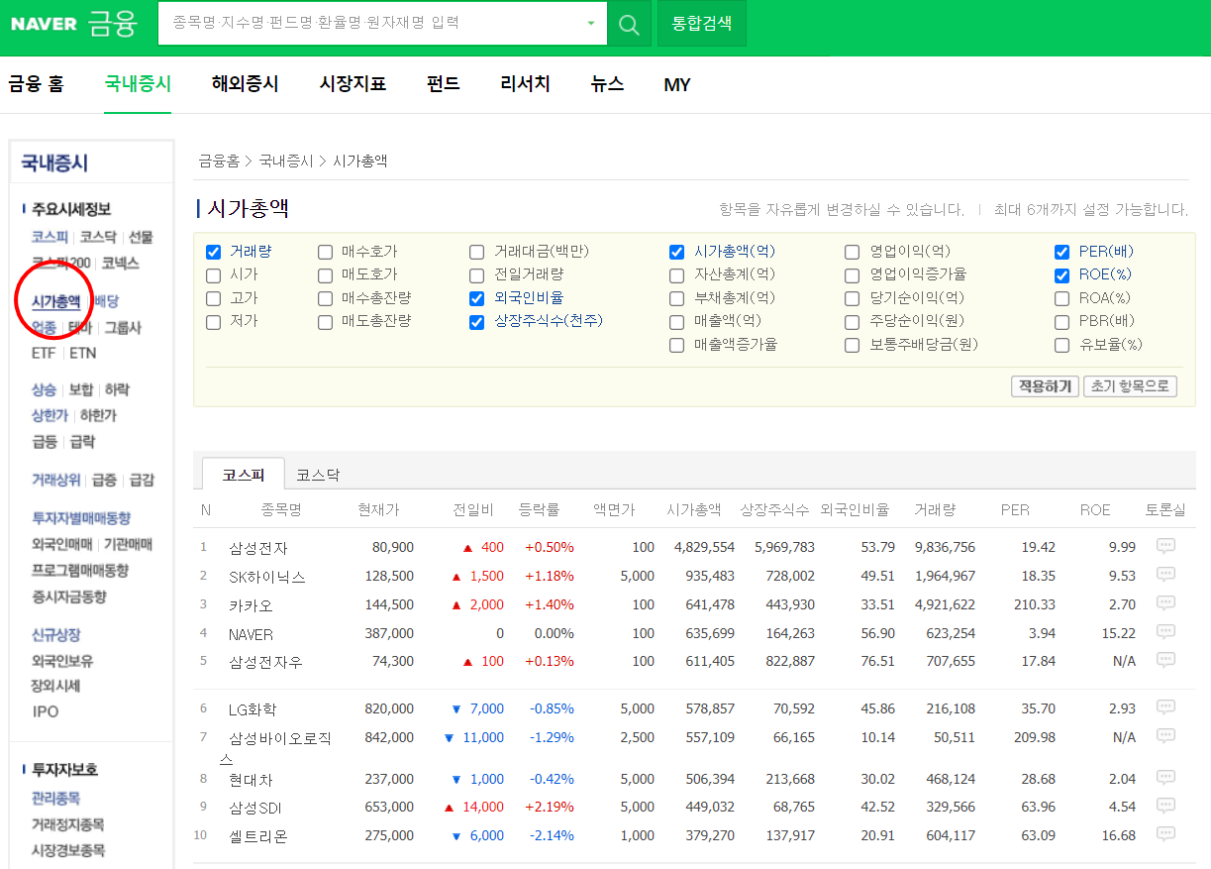Open 신규상장 link
The height and width of the screenshot is (869, 1211).
tap(55, 635)
